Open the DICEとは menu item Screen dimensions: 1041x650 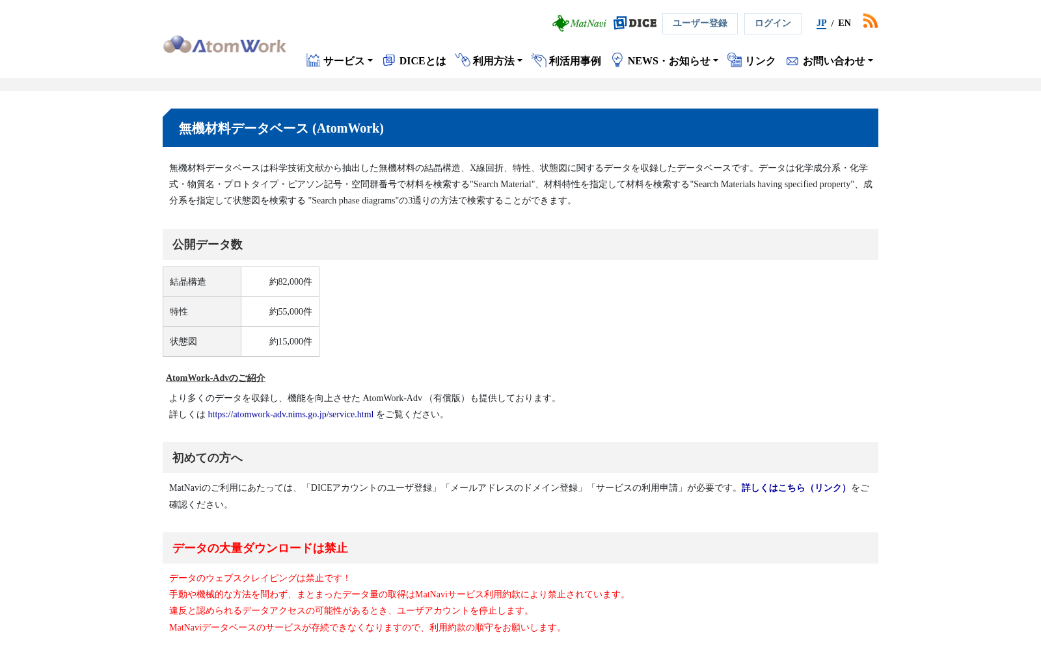[x=422, y=61]
